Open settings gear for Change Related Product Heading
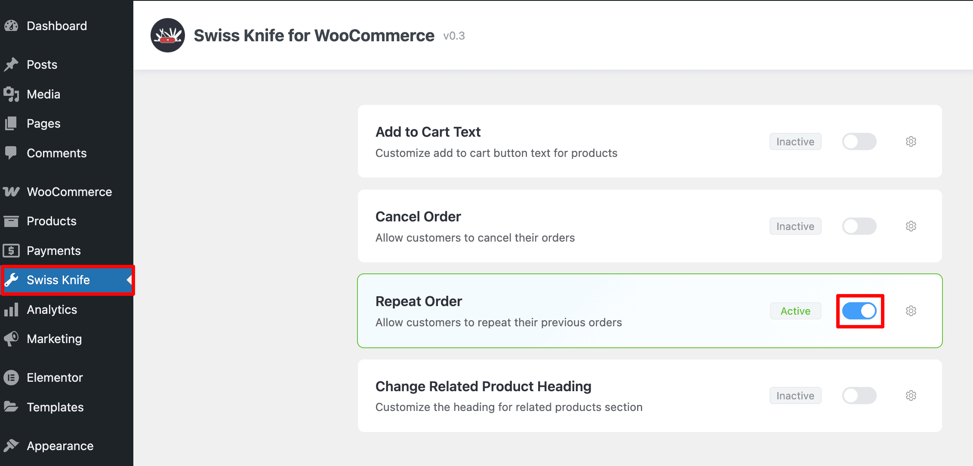973x466 pixels. coord(911,395)
